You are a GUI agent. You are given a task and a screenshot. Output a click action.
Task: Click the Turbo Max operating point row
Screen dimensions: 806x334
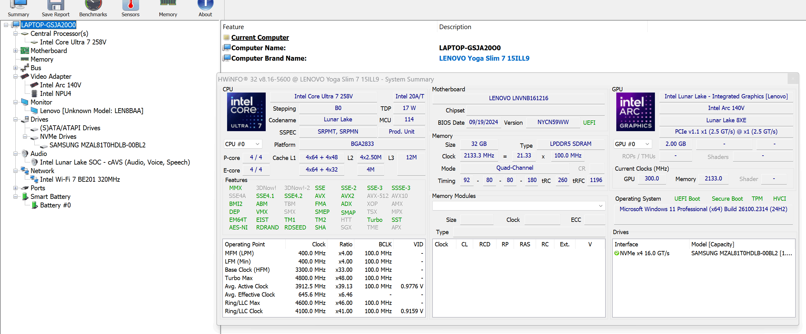coord(324,278)
